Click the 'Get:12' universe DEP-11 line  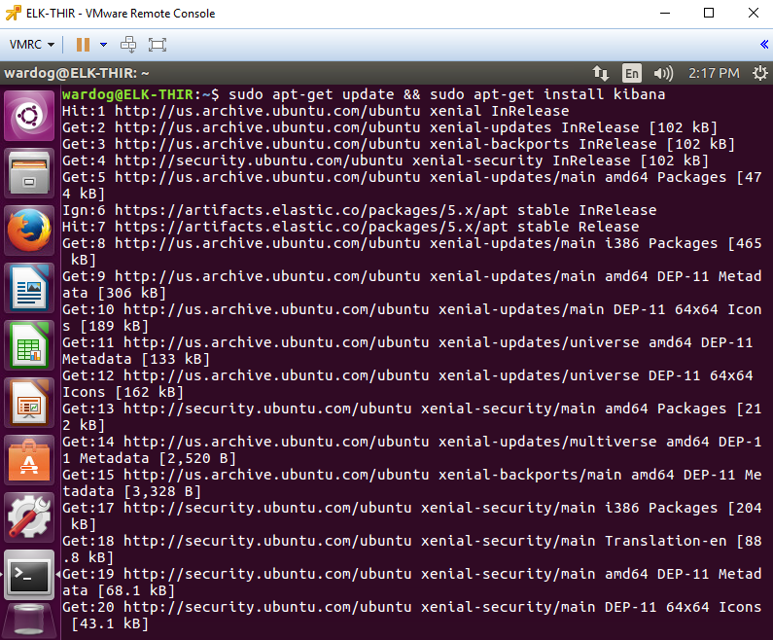tap(407, 383)
